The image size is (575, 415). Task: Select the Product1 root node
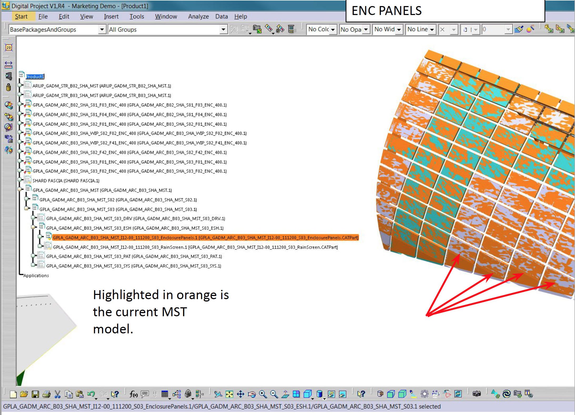tap(35, 77)
